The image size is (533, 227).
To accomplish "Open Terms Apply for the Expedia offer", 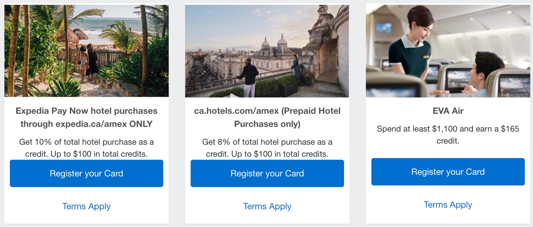I will [x=86, y=206].
